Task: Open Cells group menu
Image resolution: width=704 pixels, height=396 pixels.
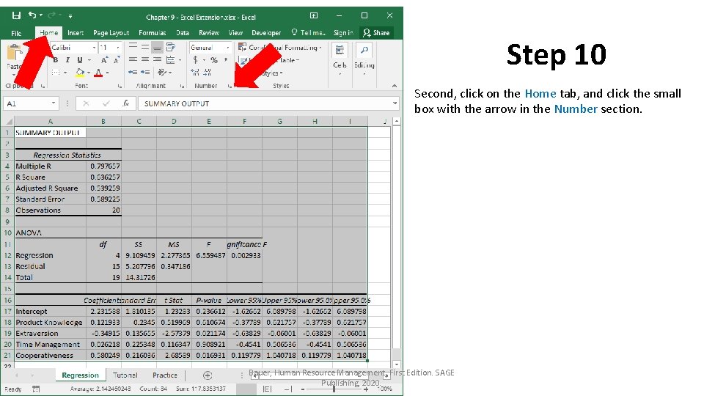Action: pyautogui.click(x=340, y=59)
